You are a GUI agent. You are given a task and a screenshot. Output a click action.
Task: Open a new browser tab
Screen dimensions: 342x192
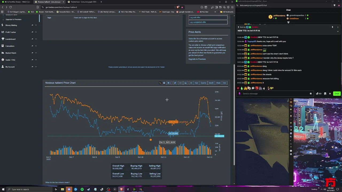coord(101,2)
